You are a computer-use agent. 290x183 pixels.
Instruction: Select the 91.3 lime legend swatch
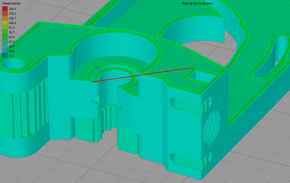pyautogui.click(x=5, y=27)
